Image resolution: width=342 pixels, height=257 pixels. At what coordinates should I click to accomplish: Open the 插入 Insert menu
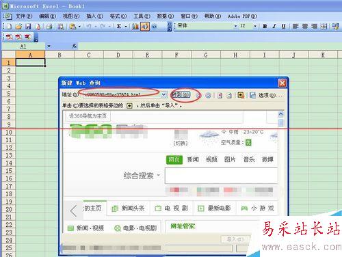(94, 16)
